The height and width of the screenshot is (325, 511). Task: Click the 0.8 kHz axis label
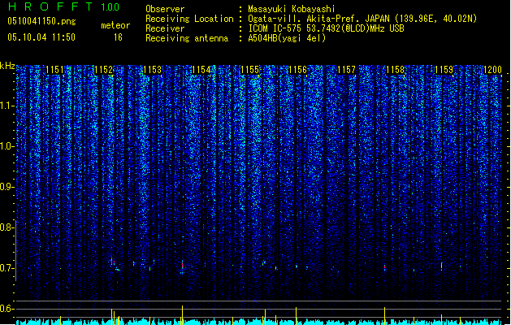(x=7, y=227)
